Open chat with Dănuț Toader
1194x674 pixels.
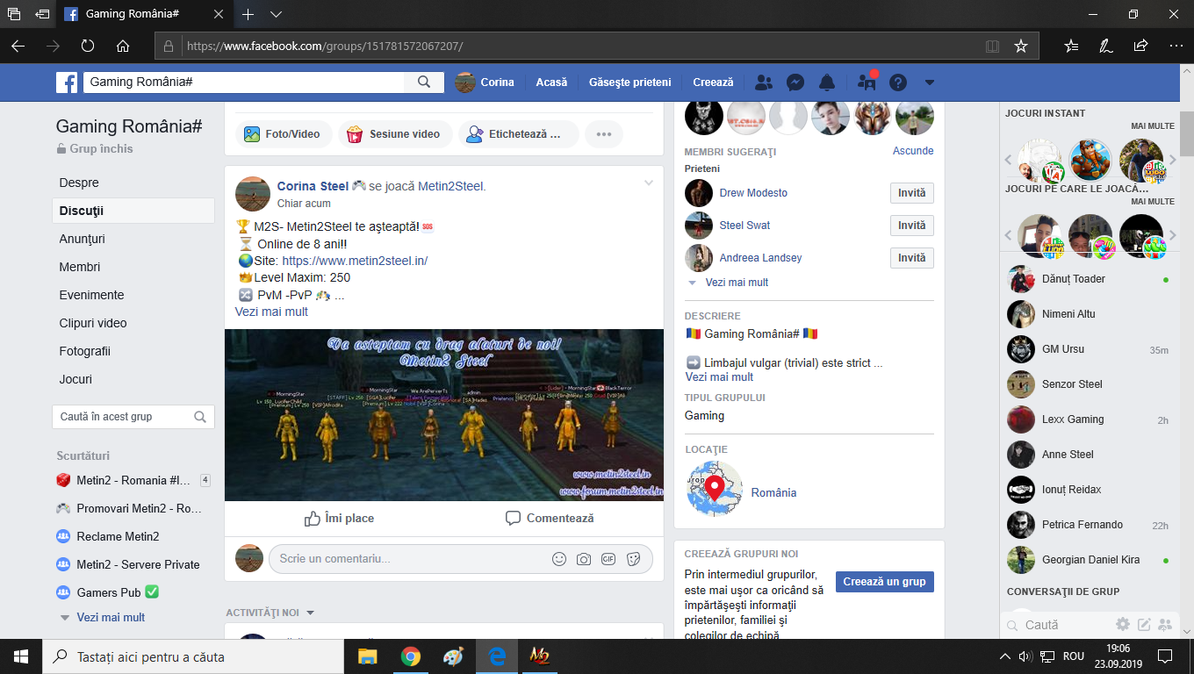(x=1088, y=279)
